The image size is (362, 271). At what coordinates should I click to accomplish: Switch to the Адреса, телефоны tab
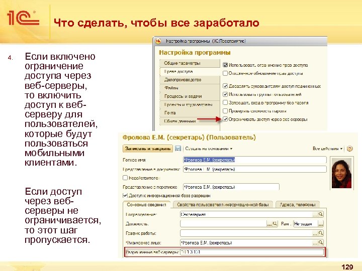coord(298,205)
